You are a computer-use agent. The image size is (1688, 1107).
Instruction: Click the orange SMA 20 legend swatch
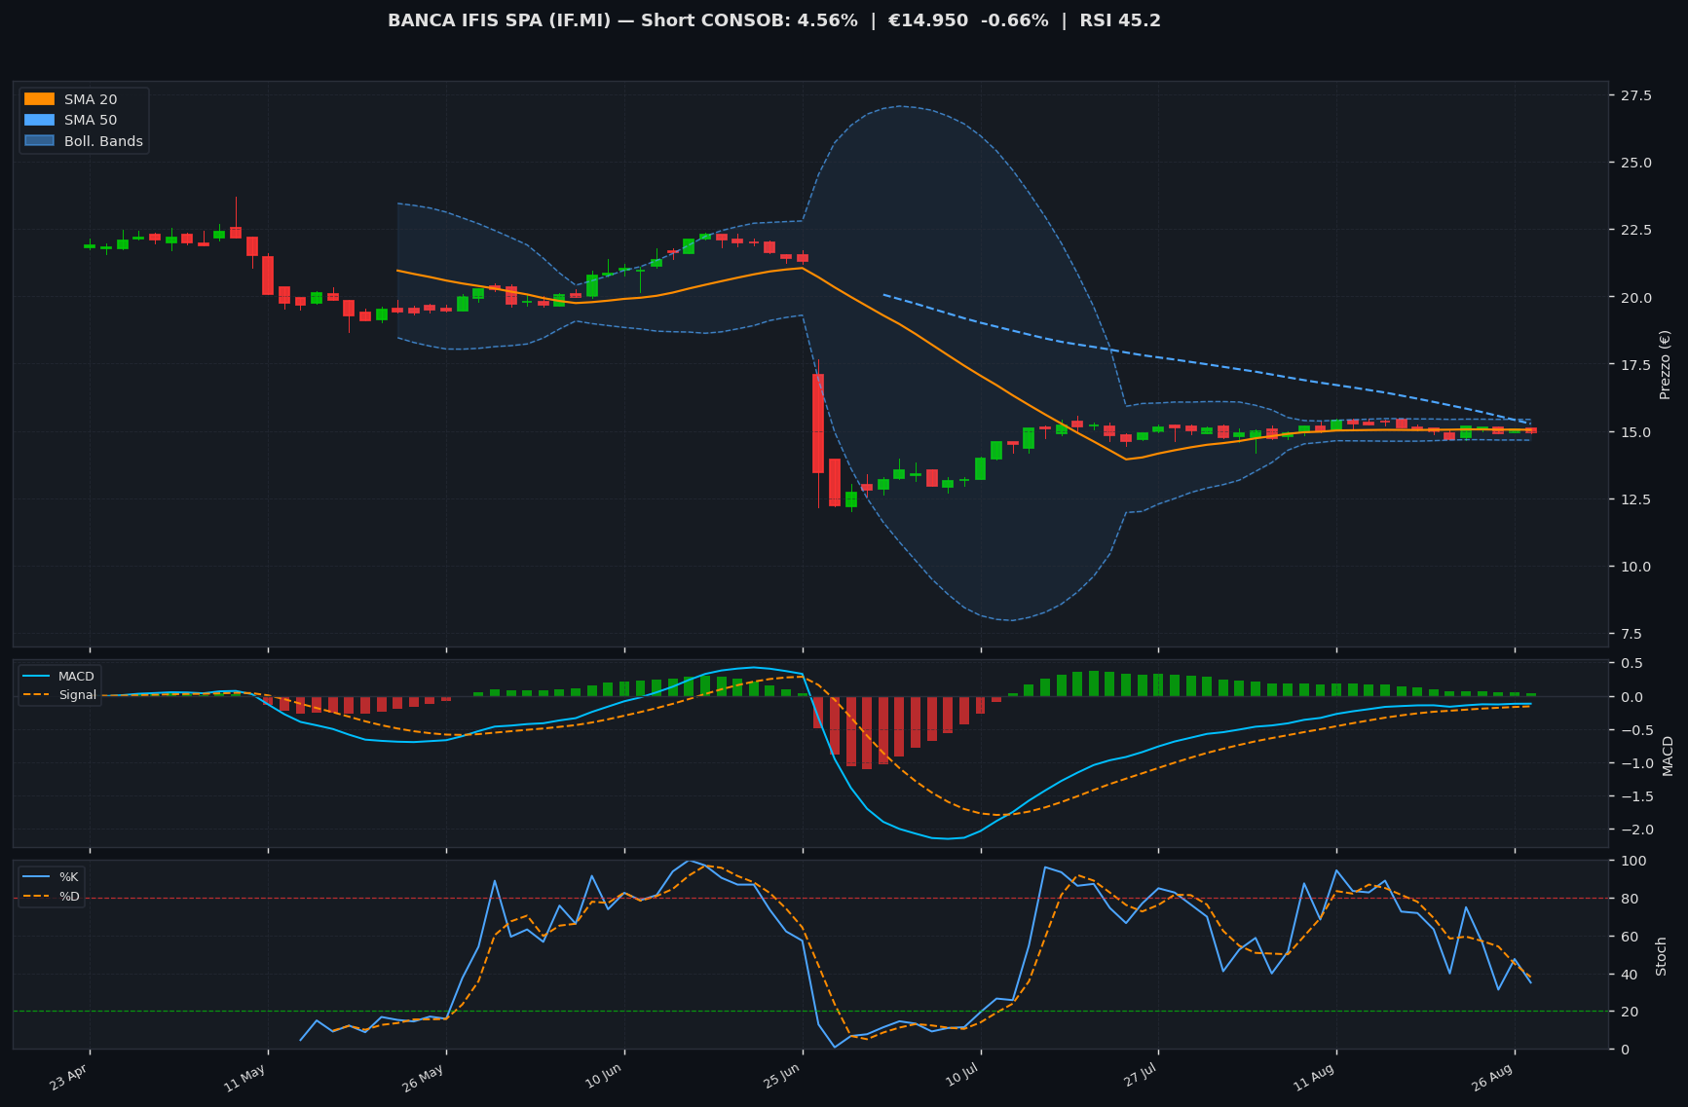point(39,99)
